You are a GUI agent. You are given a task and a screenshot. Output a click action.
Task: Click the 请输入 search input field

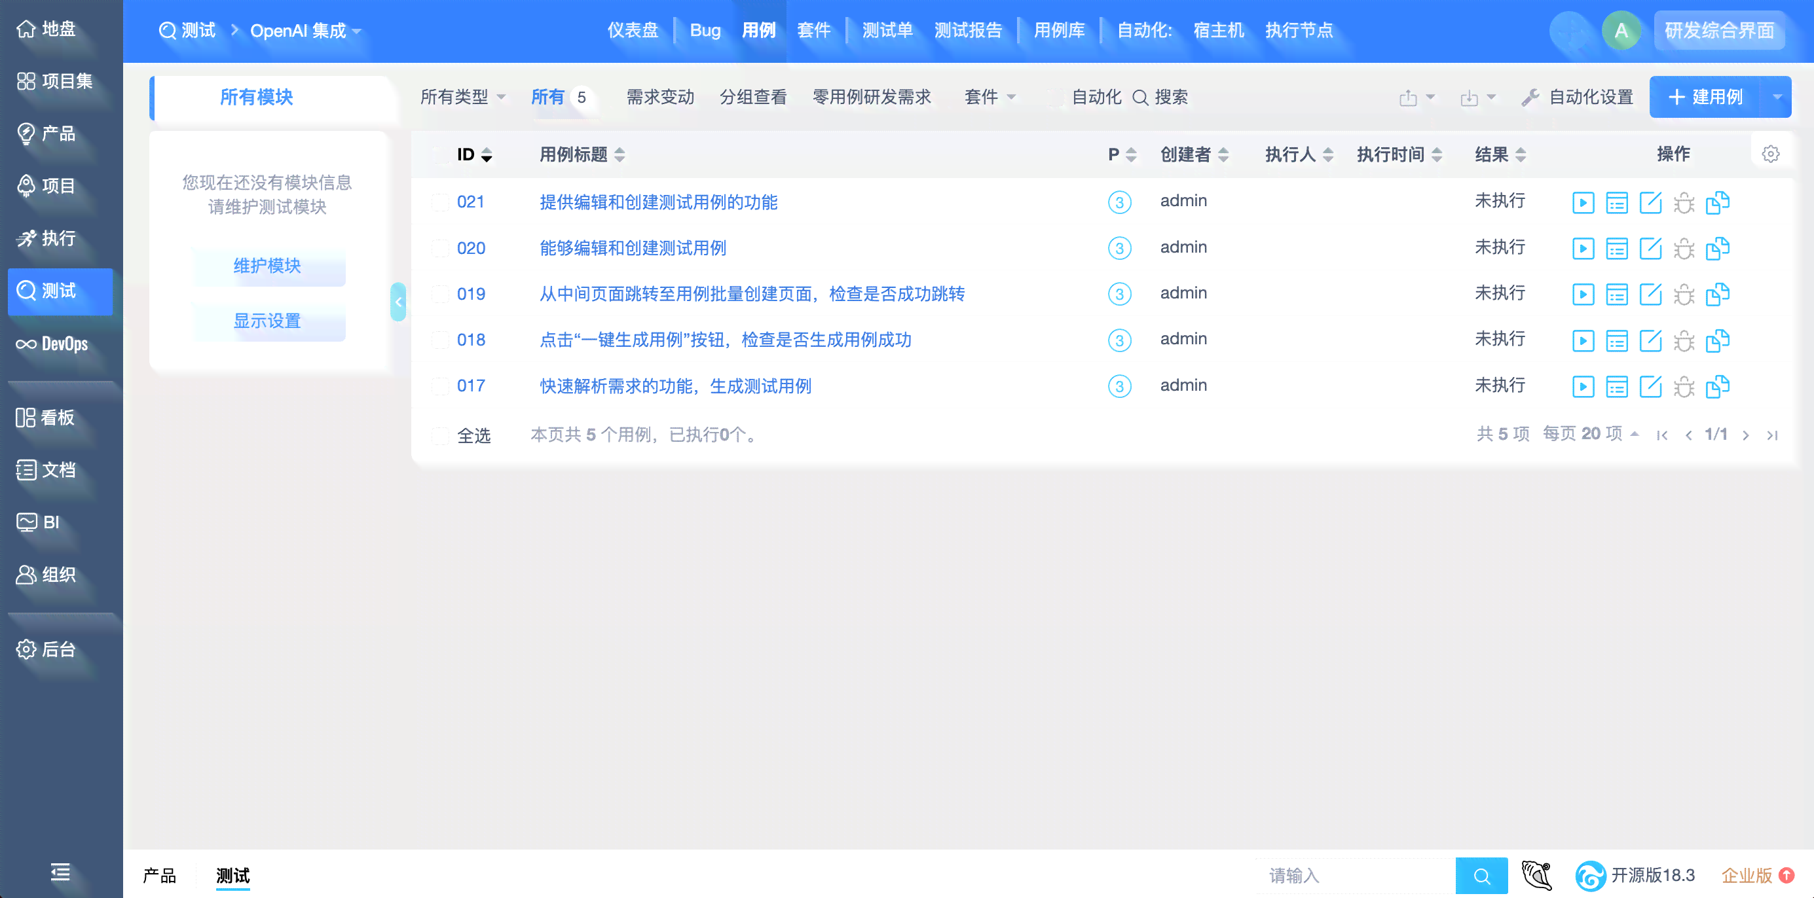(x=1355, y=876)
